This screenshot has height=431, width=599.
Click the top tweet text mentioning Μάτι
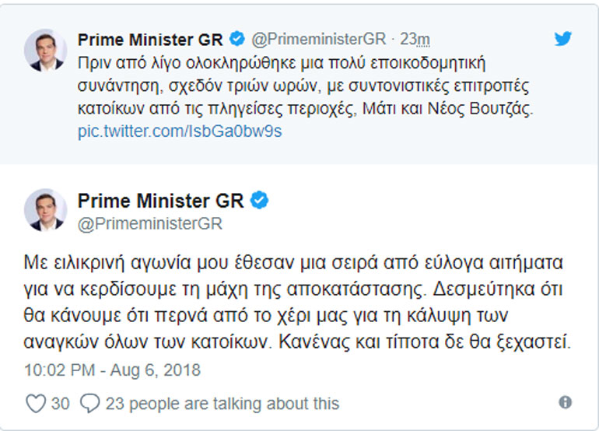click(x=311, y=110)
